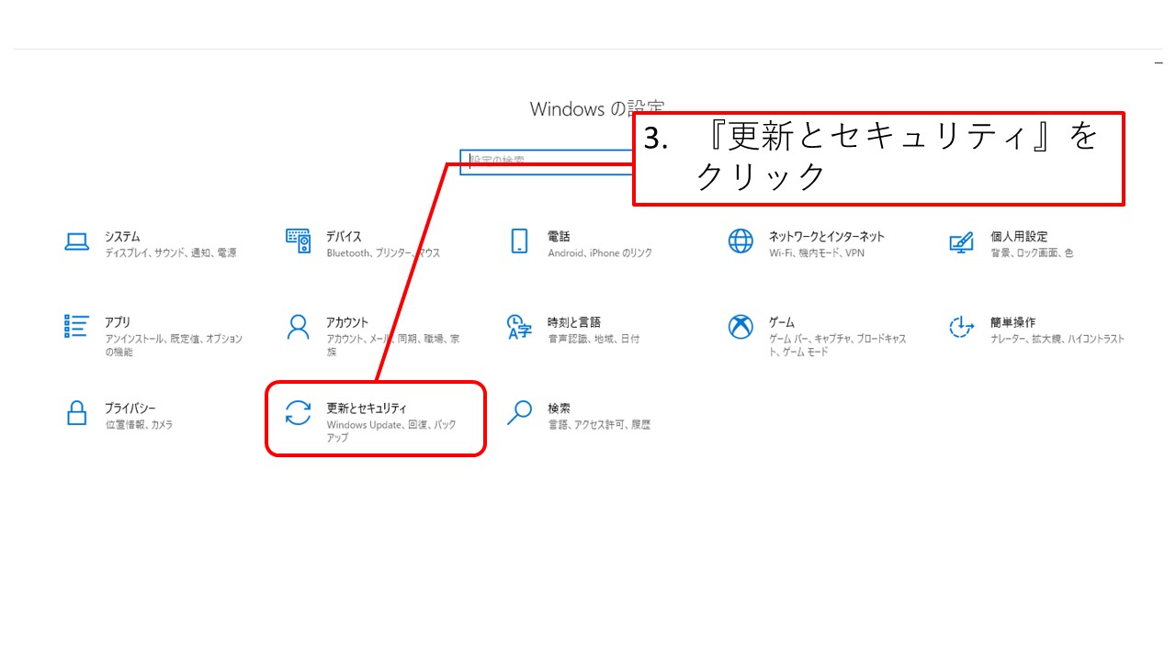Select the 時刻と言語 heading text
Image resolution: width=1176 pixels, height=661 pixels.
[573, 321]
